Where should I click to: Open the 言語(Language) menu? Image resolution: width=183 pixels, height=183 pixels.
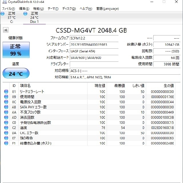tap(108, 9)
